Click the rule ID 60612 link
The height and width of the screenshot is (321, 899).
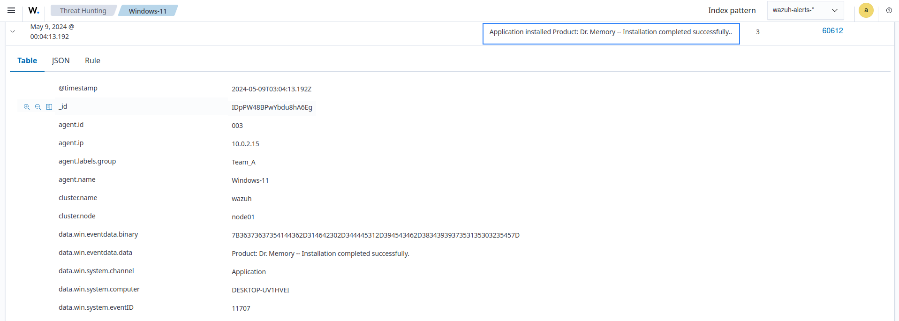point(832,30)
